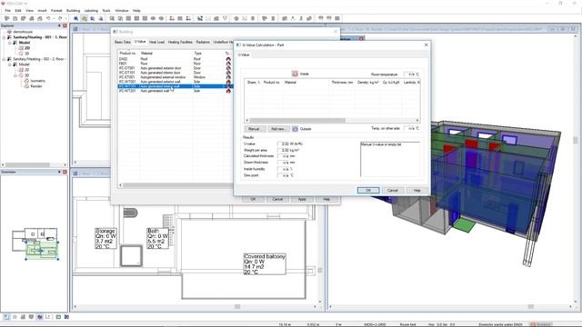This screenshot has height=327, width=582.
Task: Click horizontal scrollbar of the U-Value layer table
Action: pos(297,120)
